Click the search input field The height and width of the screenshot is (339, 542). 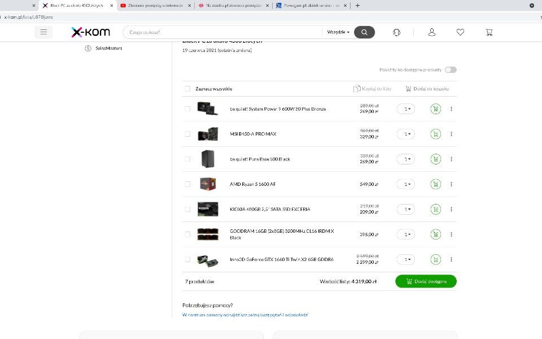(x=223, y=32)
